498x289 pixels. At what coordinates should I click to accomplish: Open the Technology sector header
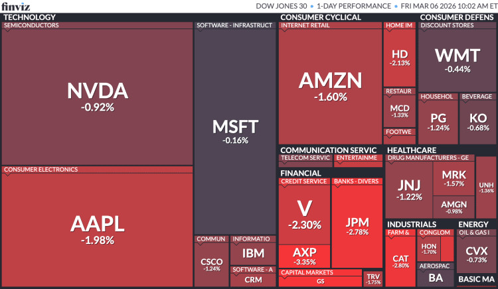click(x=30, y=17)
